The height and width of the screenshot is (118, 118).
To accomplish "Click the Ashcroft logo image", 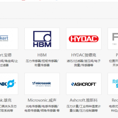I will coord(84,84).
